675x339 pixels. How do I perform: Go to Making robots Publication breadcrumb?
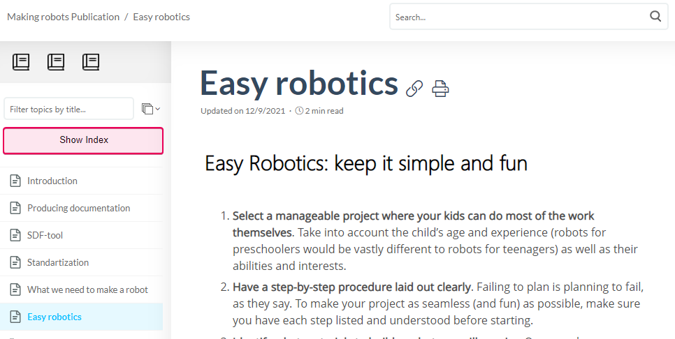[63, 17]
